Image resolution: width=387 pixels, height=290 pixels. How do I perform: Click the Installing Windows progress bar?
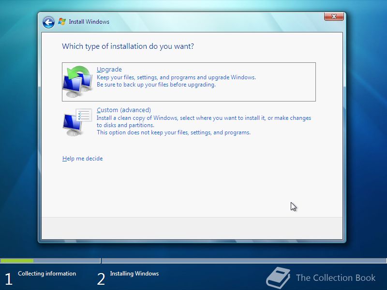[x=244, y=261]
